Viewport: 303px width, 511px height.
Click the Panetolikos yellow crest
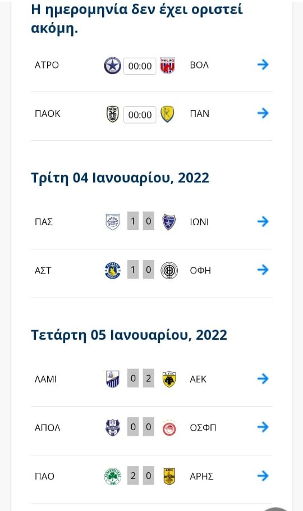167,114
